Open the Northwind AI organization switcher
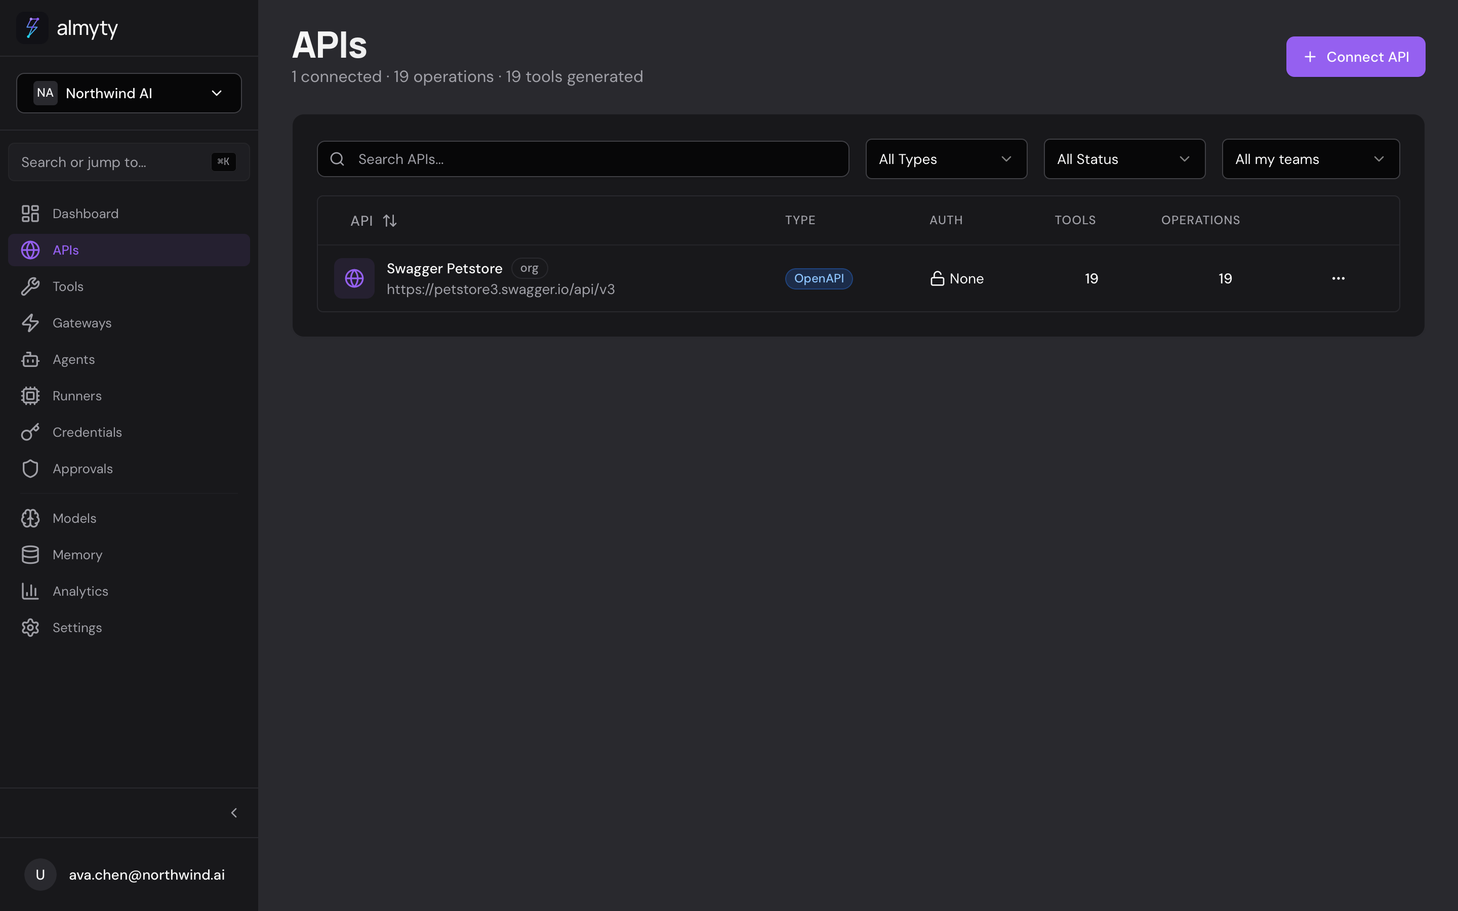1458x911 pixels. 129,93
